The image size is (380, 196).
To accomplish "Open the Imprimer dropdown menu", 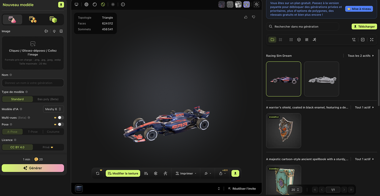I will click(186, 173).
